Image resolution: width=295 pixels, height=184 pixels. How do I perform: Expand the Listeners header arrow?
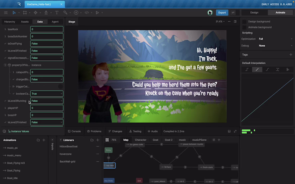click(x=60, y=140)
